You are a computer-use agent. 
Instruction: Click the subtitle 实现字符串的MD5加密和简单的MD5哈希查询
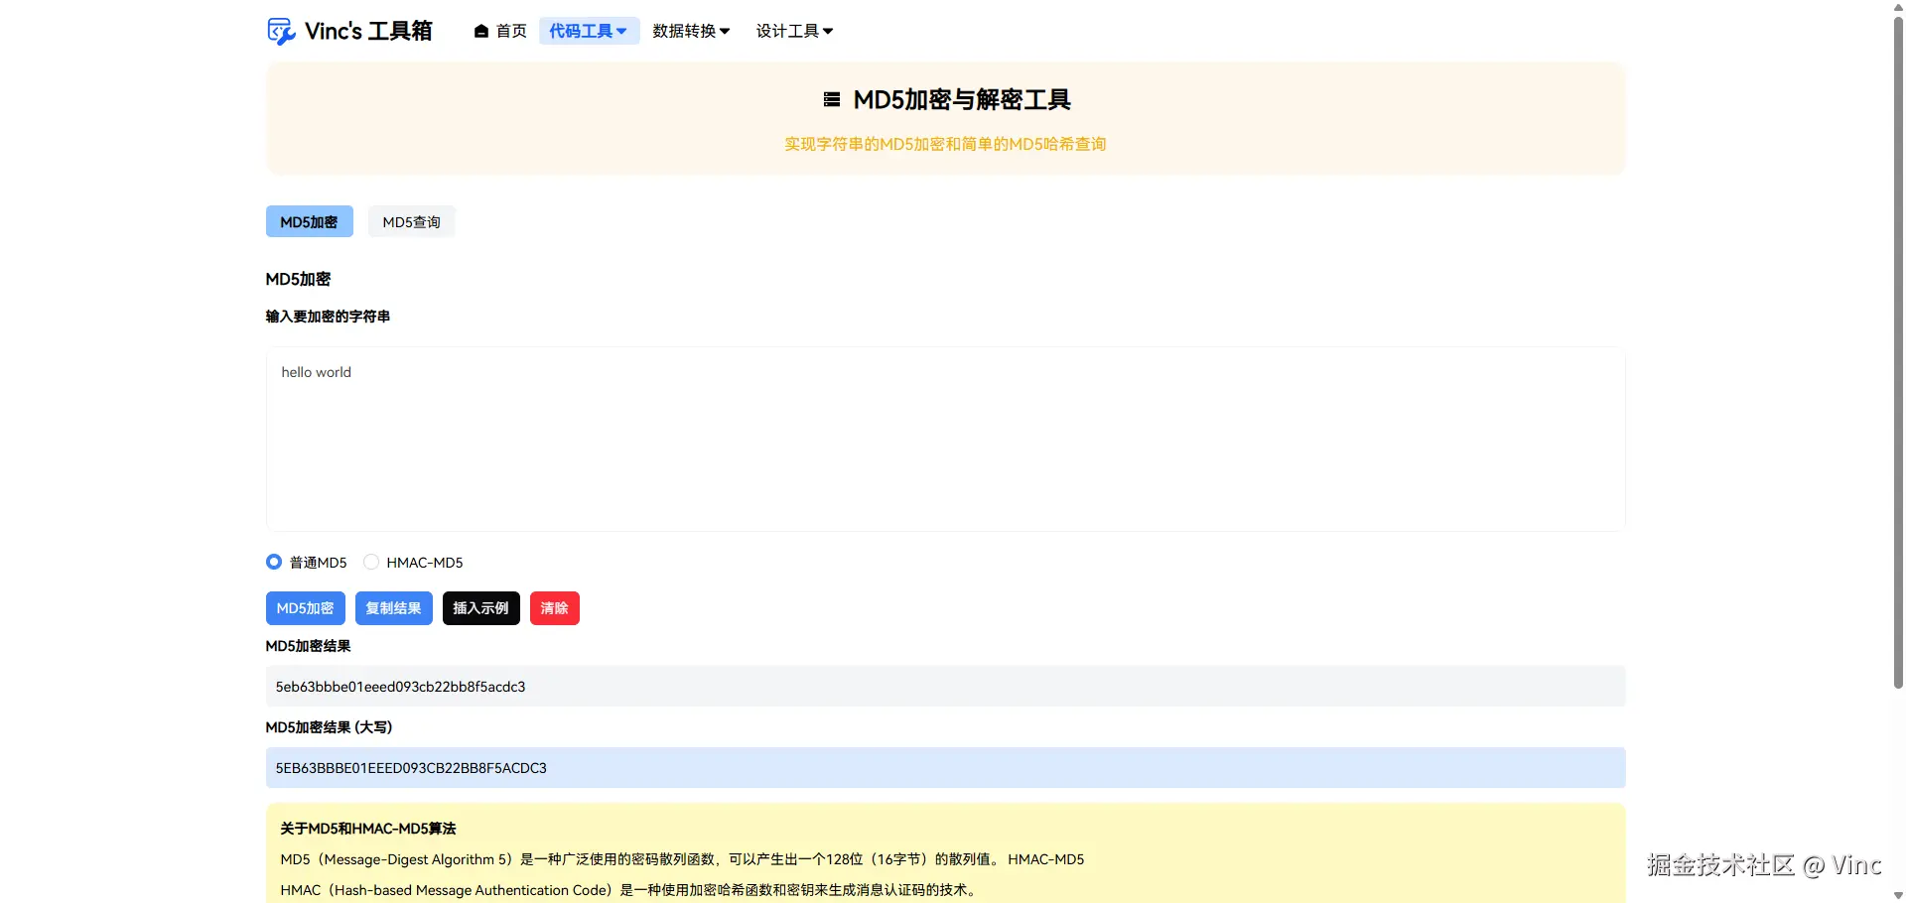945,144
